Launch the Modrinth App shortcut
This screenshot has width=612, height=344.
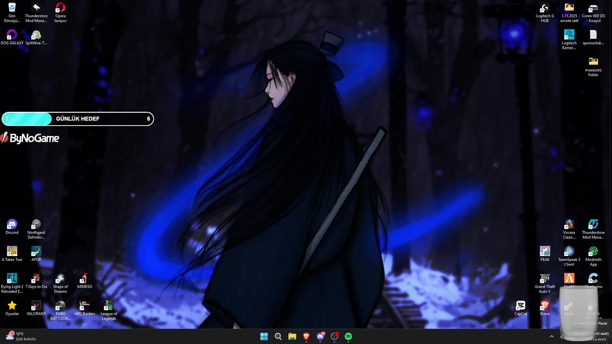point(593,257)
